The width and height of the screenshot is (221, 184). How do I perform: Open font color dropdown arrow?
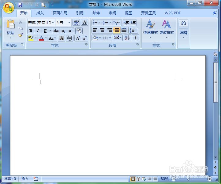[46, 38]
